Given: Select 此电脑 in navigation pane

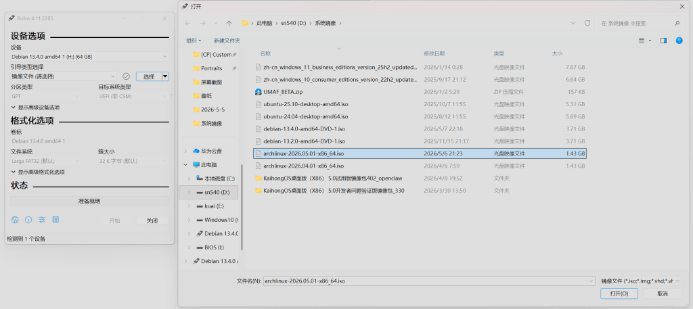Looking at the screenshot, I should point(206,165).
